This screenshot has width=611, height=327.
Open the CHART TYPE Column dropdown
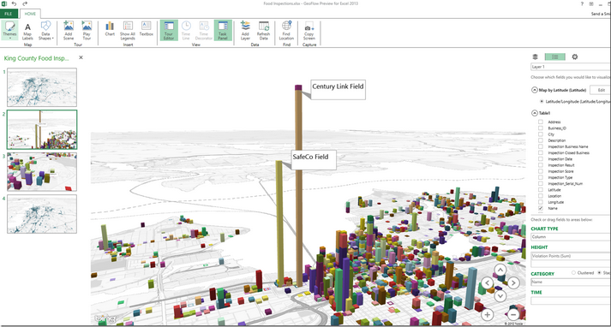tap(571, 236)
